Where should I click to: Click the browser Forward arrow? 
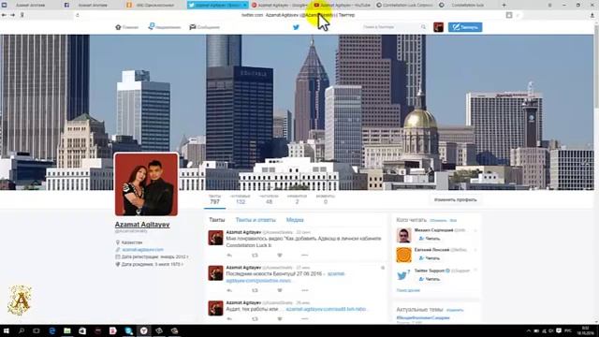(12, 15)
